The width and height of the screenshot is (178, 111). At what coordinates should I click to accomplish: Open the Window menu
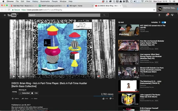click(63, 1)
